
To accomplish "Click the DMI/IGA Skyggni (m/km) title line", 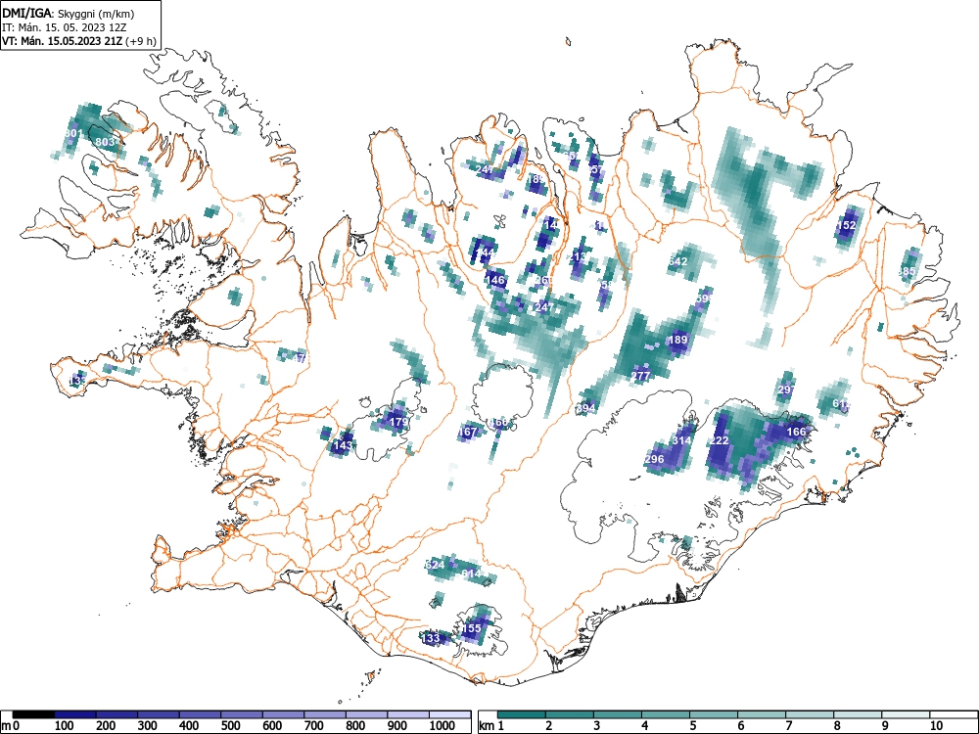I will [69, 13].
